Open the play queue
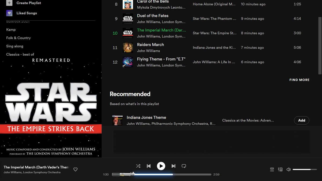 [x=272, y=169]
